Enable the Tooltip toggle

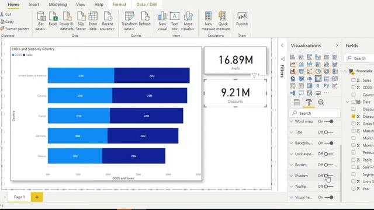(328, 187)
